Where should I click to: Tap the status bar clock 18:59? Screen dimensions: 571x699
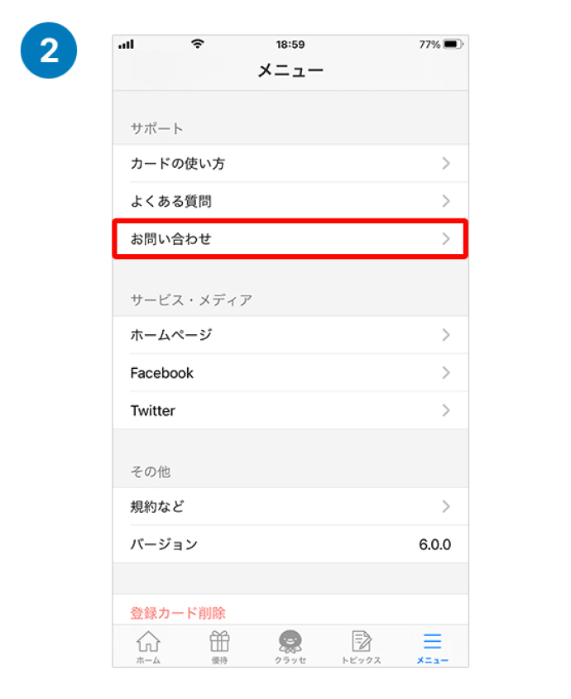[x=290, y=44]
